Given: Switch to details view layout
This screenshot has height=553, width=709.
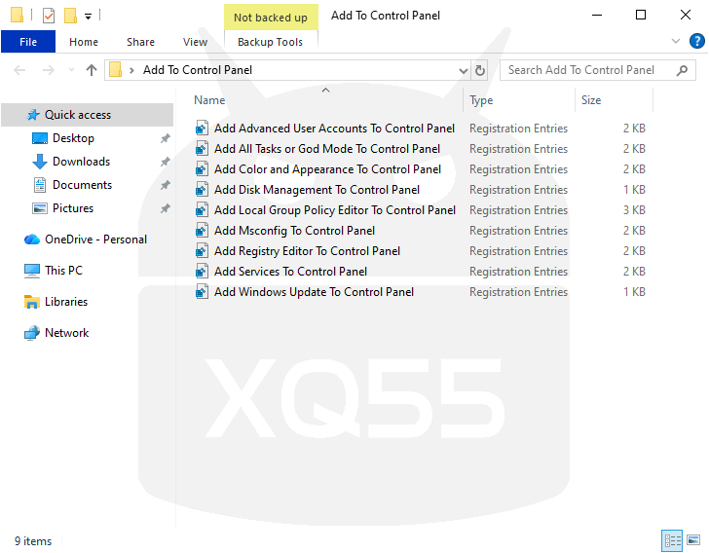Looking at the screenshot, I should [672, 540].
